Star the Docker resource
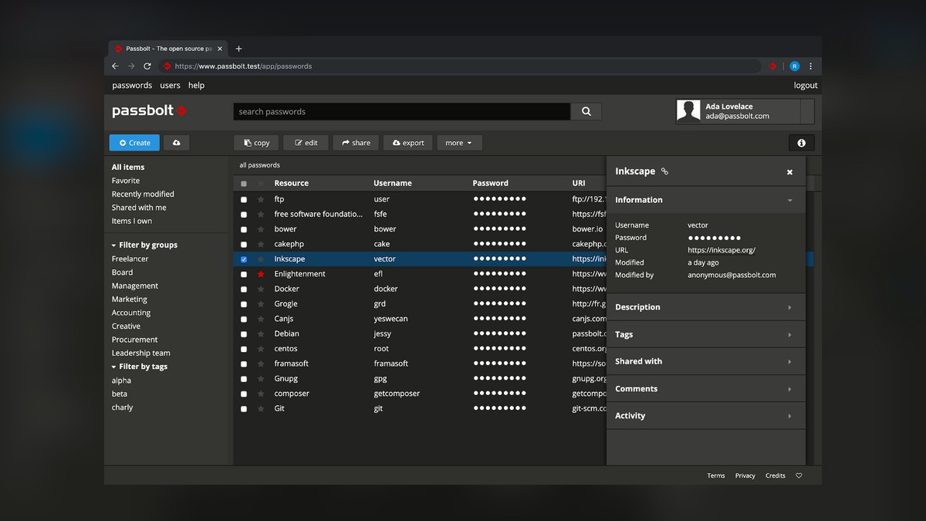 pyautogui.click(x=261, y=289)
